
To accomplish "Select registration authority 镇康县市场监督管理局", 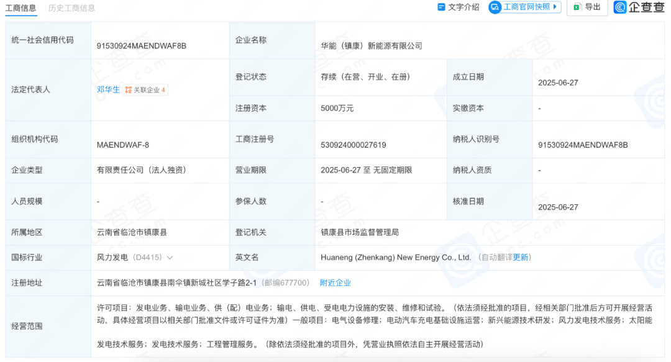I will pos(360,232).
